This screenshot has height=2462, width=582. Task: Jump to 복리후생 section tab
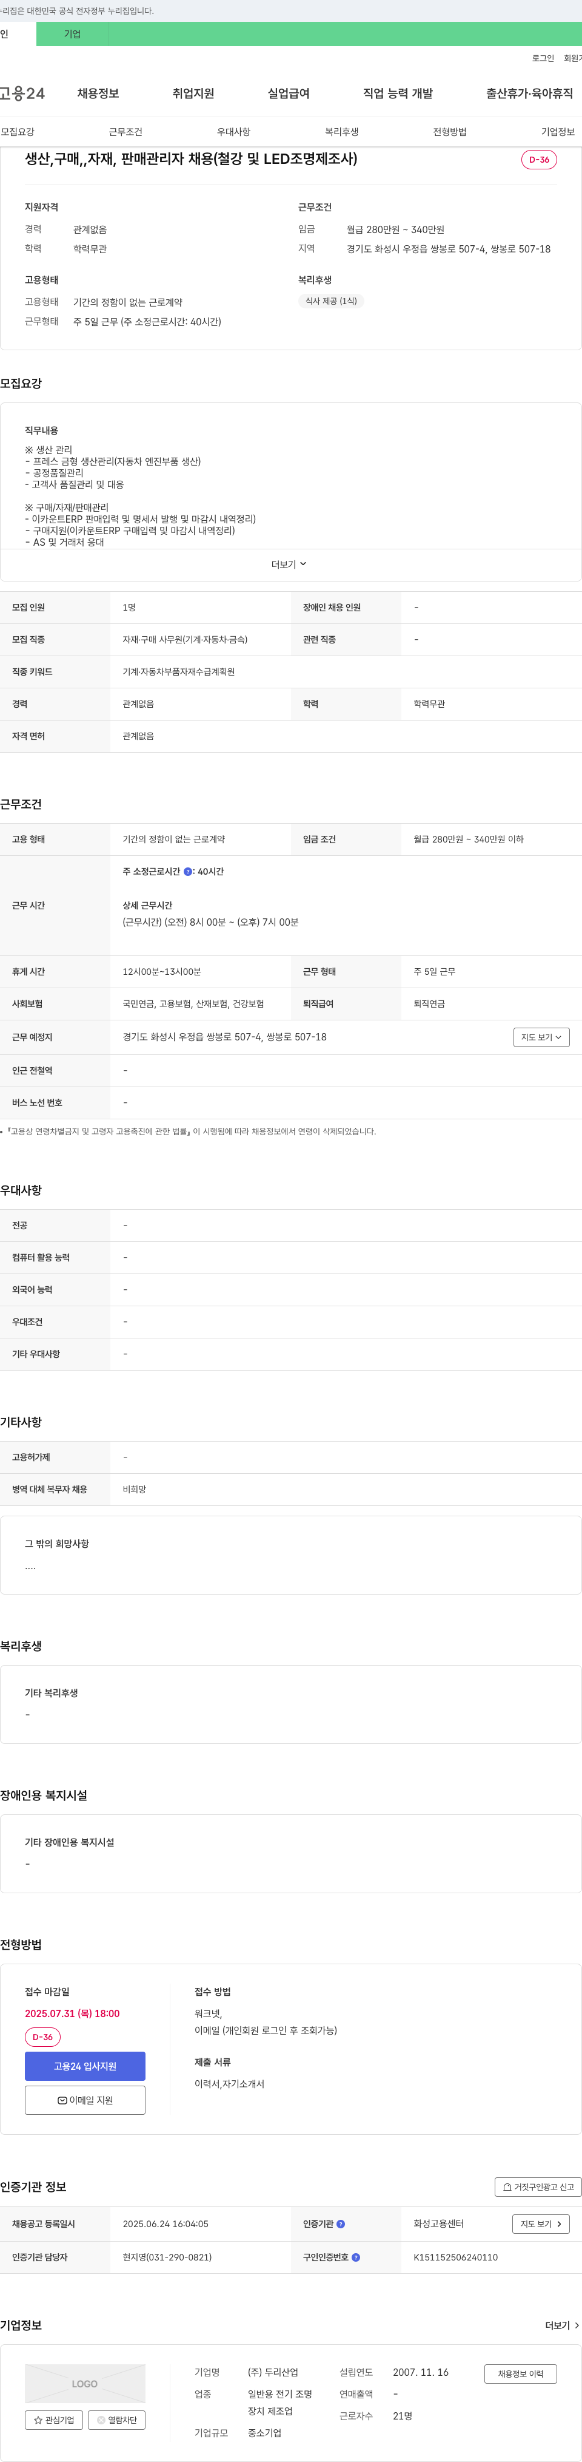click(341, 132)
